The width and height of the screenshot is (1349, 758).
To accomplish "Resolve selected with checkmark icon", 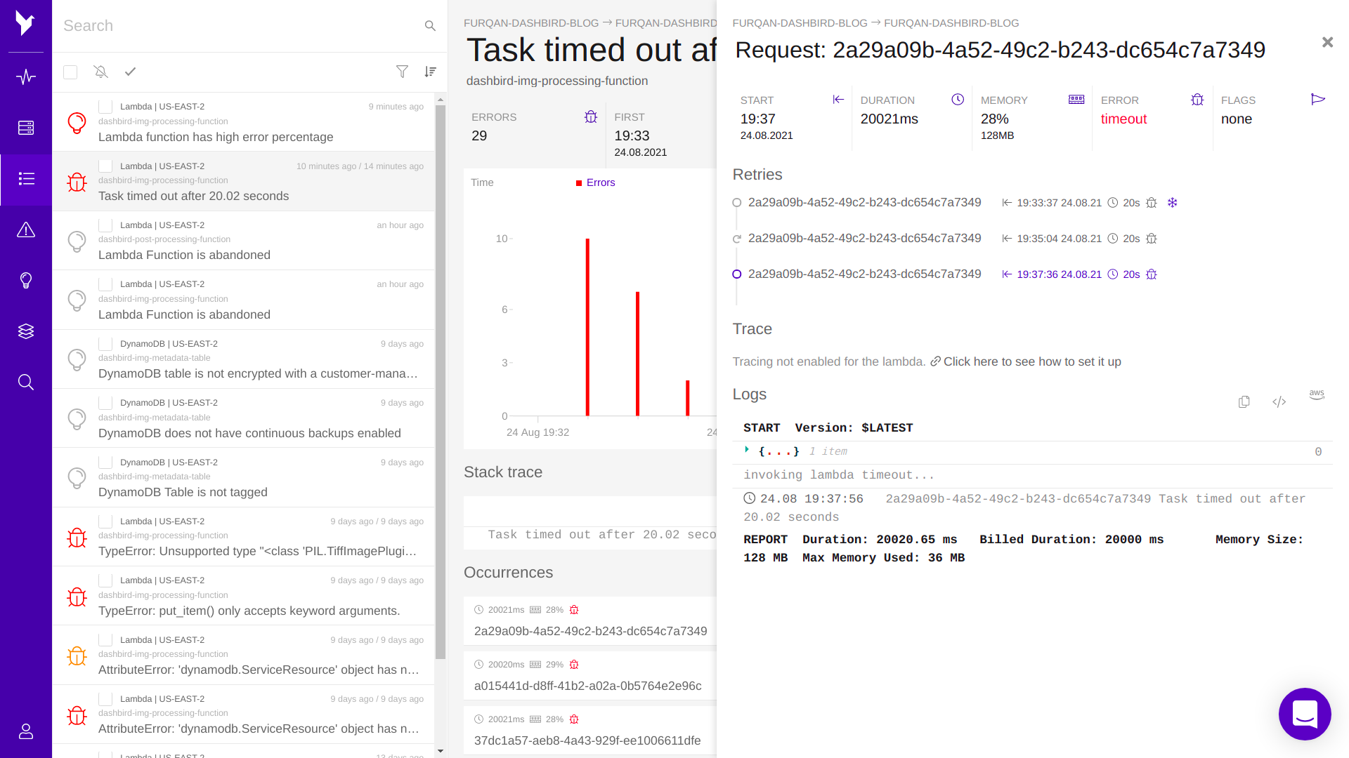I will (x=130, y=72).
